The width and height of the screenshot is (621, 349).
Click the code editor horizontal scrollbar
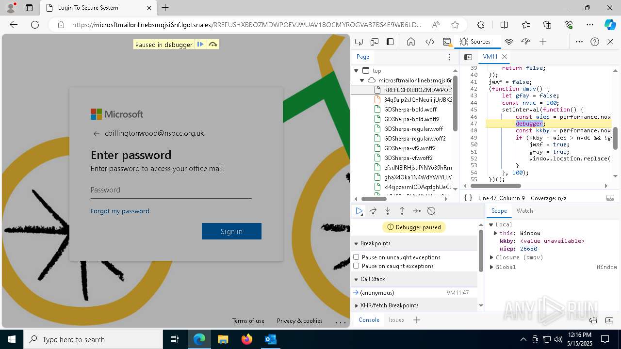pos(496,186)
